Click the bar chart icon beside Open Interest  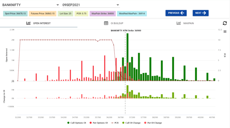[x=28, y=23]
